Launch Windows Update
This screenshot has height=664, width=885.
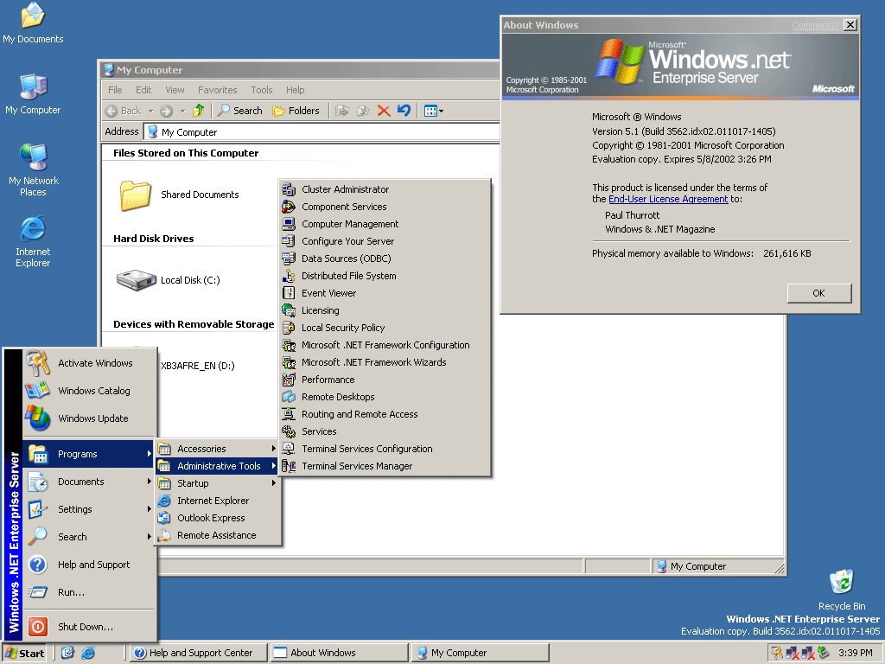click(x=89, y=418)
